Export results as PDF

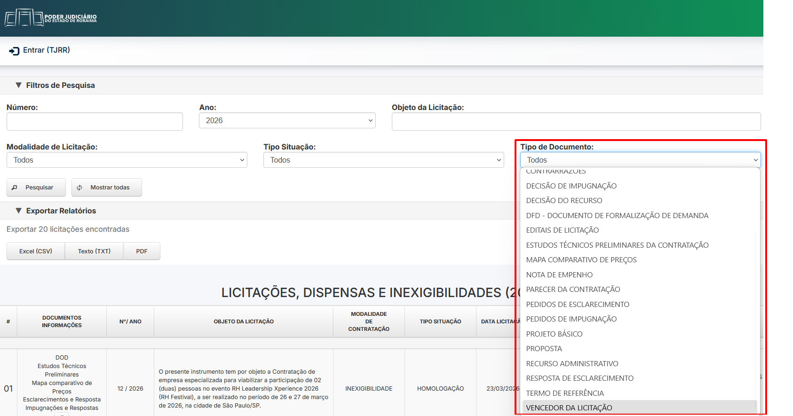[x=142, y=251]
